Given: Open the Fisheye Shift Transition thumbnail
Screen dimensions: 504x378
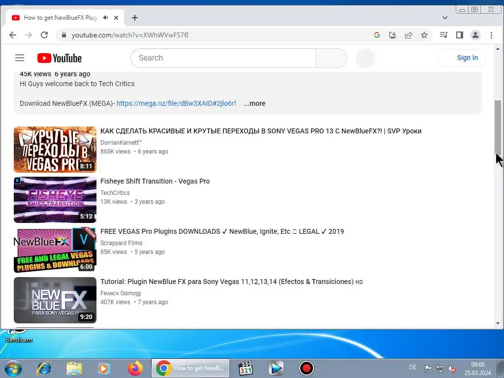Looking at the screenshot, I should pos(55,200).
